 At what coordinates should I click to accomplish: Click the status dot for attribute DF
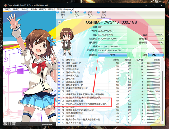click(59, 113)
